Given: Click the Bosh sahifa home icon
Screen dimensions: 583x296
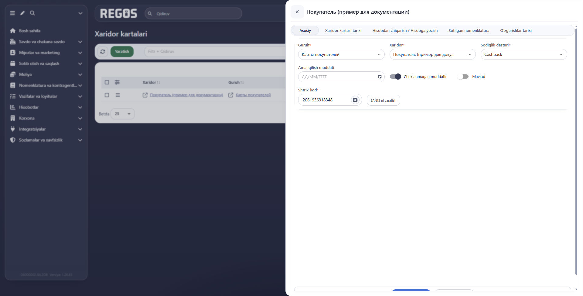Looking at the screenshot, I should click(x=13, y=31).
